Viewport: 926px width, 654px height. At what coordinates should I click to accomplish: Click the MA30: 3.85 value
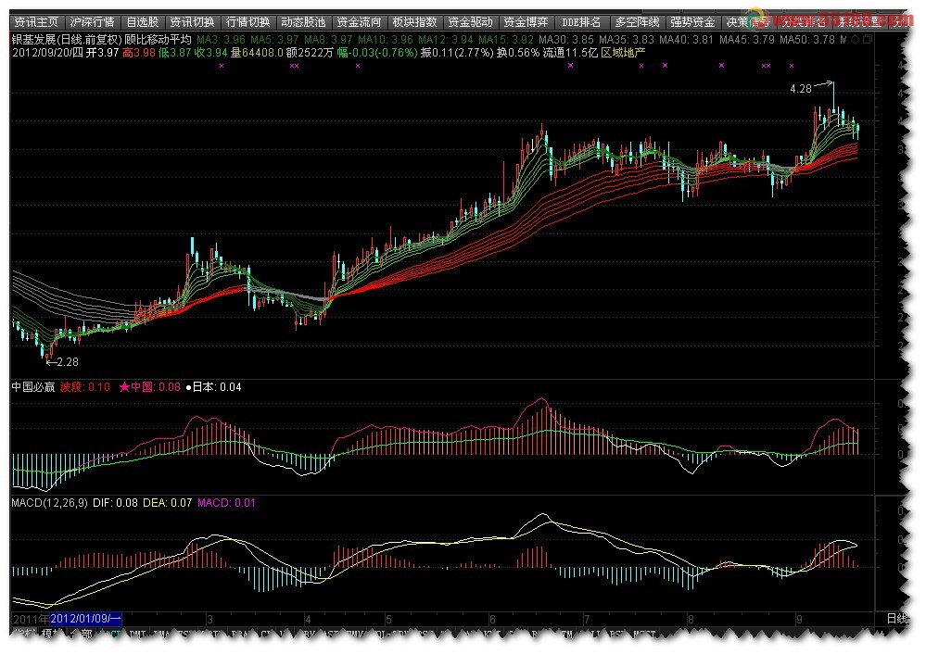pyautogui.click(x=566, y=40)
